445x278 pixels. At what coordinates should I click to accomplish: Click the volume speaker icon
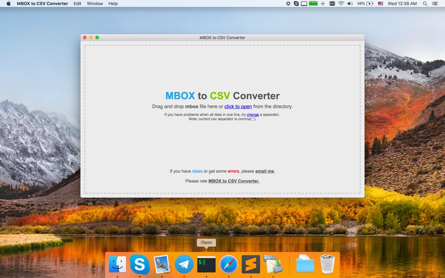pos(350,3)
